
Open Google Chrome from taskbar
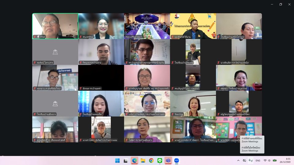point(151,160)
